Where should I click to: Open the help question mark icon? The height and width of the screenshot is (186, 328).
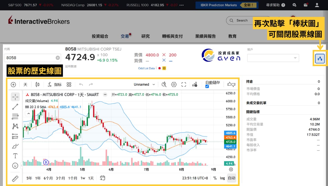click(283, 5)
